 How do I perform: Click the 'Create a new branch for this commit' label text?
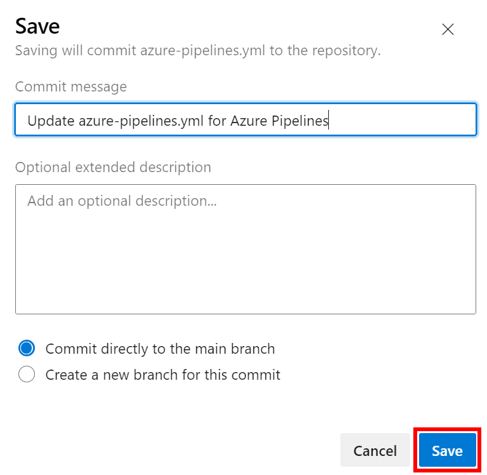[x=163, y=375]
